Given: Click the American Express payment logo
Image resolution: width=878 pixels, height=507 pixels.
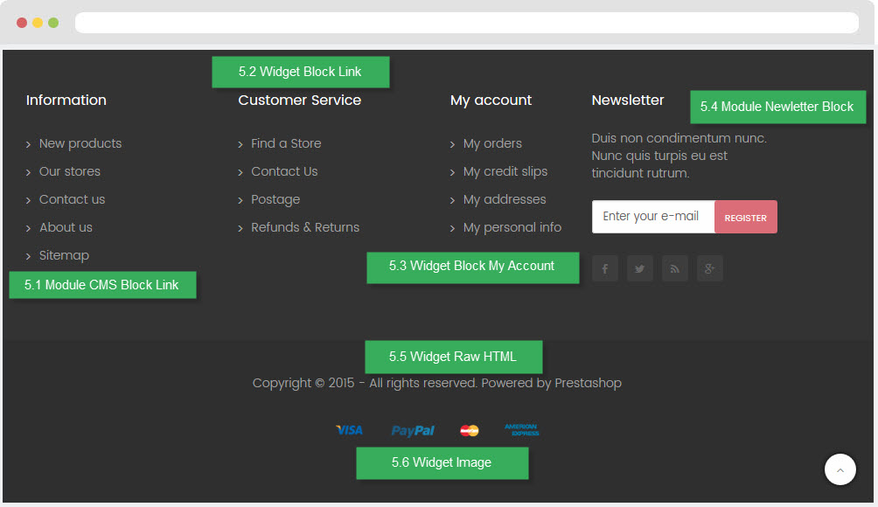Looking at the screenshot, I should tap(521, 430).
